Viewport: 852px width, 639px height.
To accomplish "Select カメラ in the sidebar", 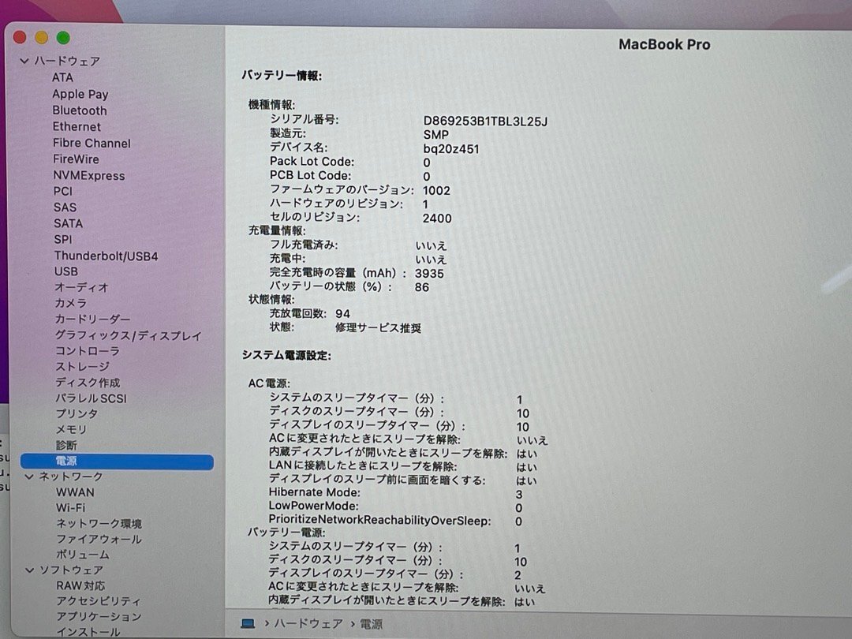I will point(70,303).
